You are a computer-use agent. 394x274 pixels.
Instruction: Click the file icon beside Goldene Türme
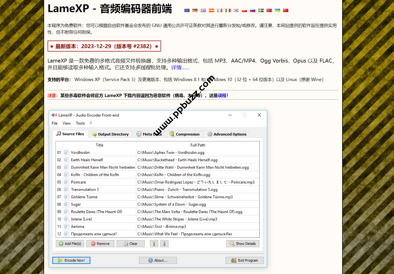click(x=66, y=197)
